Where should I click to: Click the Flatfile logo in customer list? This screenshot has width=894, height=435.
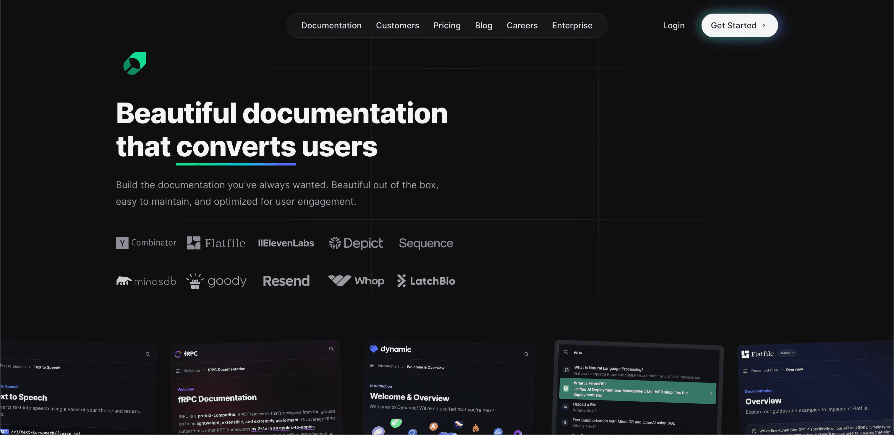point(216,243)
